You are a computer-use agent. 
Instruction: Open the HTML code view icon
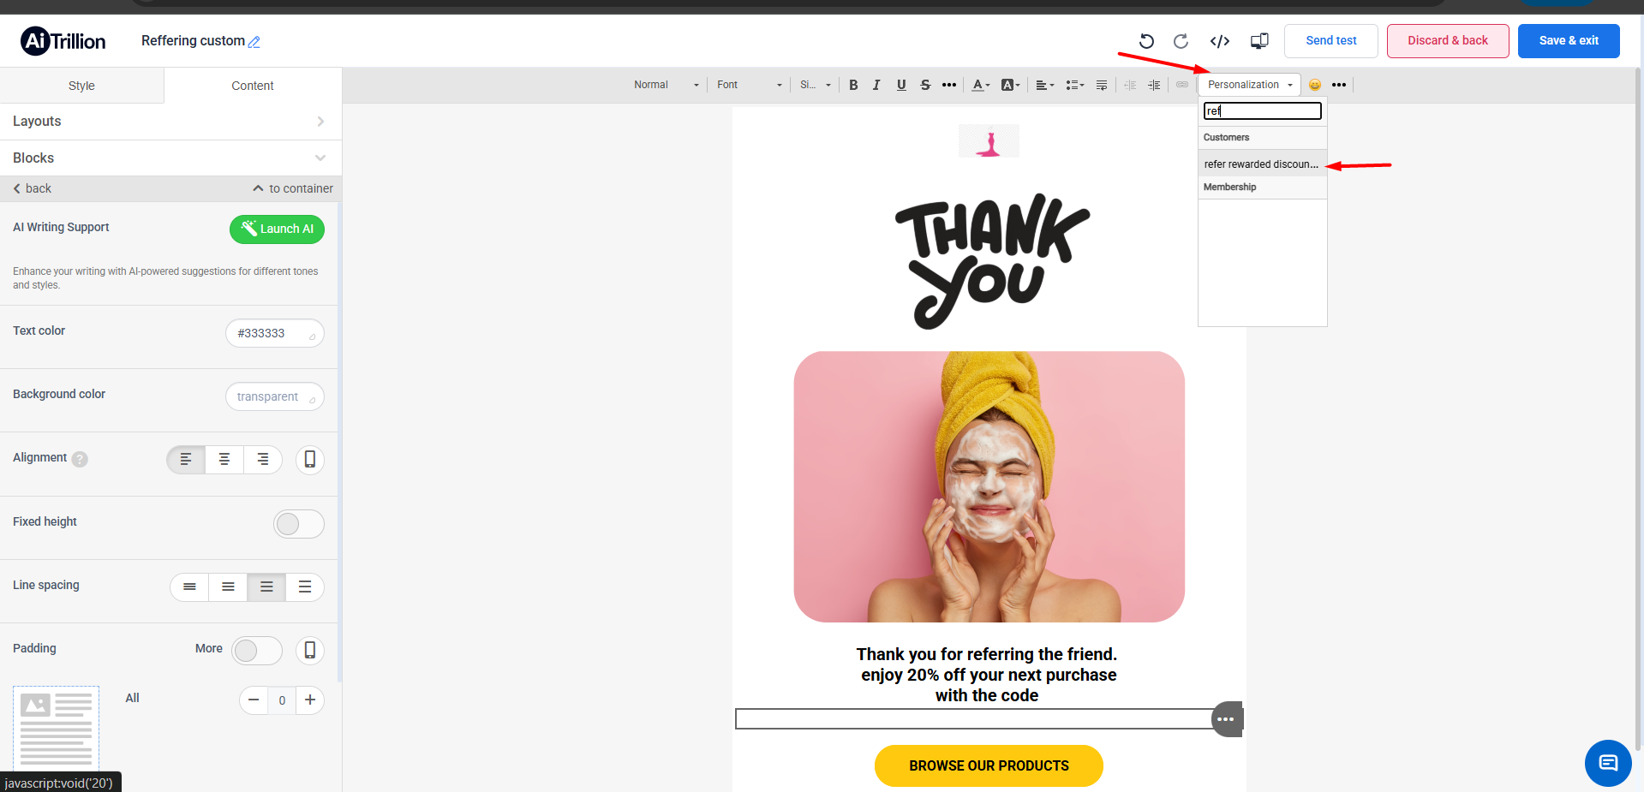pyautogui.click(x=1220, y=41)
